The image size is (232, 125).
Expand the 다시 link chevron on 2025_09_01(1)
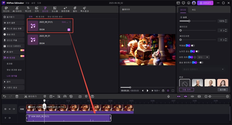point(70,22)
